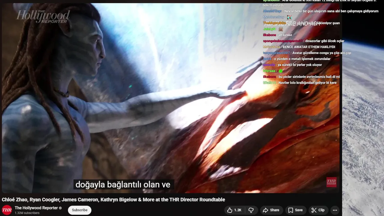Save video to a playlist
The image size is (384, 216).
point(295,210)
